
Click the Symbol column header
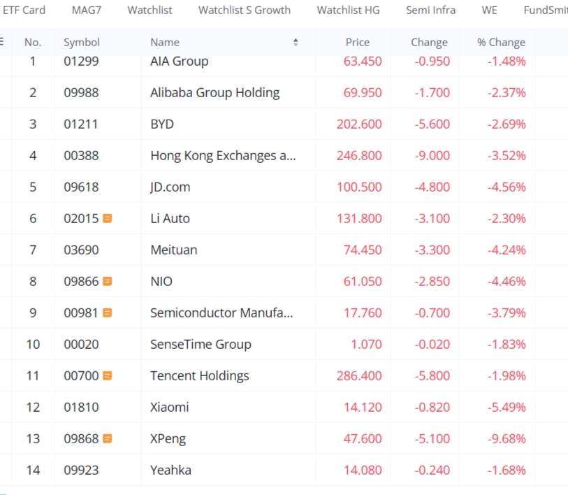pyautogui.click(x=82, y=42)
